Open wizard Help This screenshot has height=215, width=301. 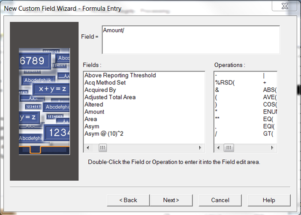(x=269, y=200)
